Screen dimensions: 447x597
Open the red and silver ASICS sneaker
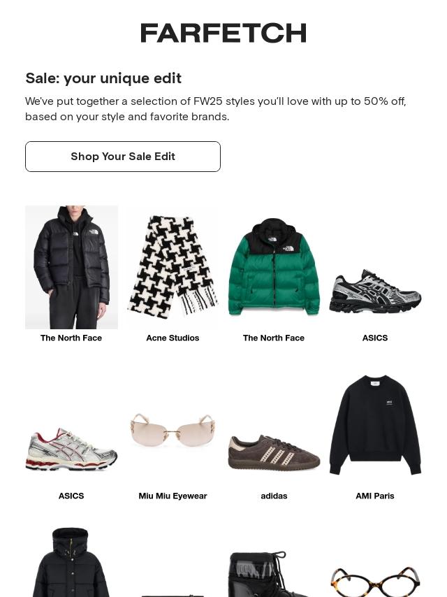[71, 449]
